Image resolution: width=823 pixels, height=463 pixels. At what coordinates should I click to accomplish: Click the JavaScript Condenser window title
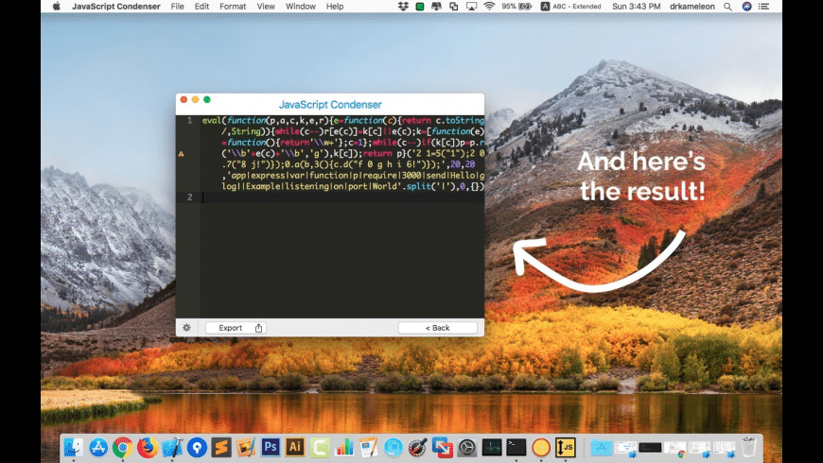[330, 105]
